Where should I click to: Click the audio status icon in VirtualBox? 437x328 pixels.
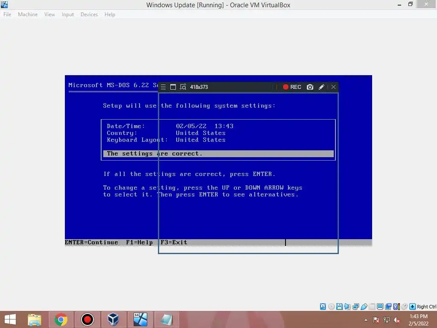click(347, 307)
